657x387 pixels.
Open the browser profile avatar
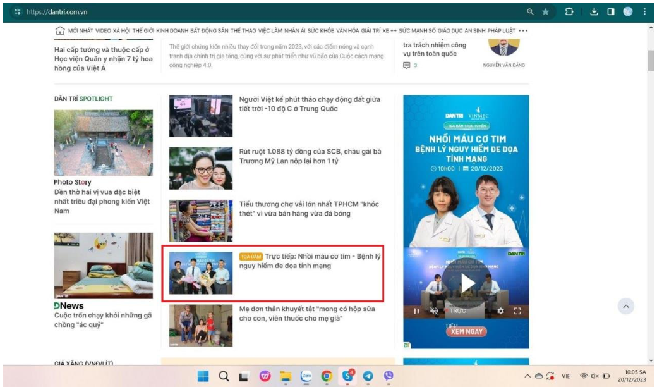(x=628, y=12)
